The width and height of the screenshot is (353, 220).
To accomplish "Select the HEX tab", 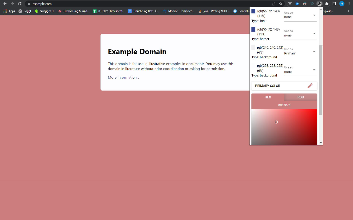I will [268, 97].
